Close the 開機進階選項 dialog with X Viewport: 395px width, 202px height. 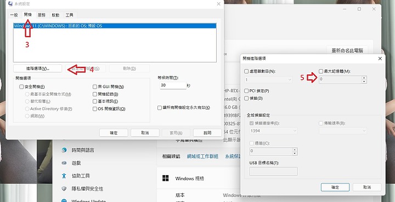tap(380, 59)
